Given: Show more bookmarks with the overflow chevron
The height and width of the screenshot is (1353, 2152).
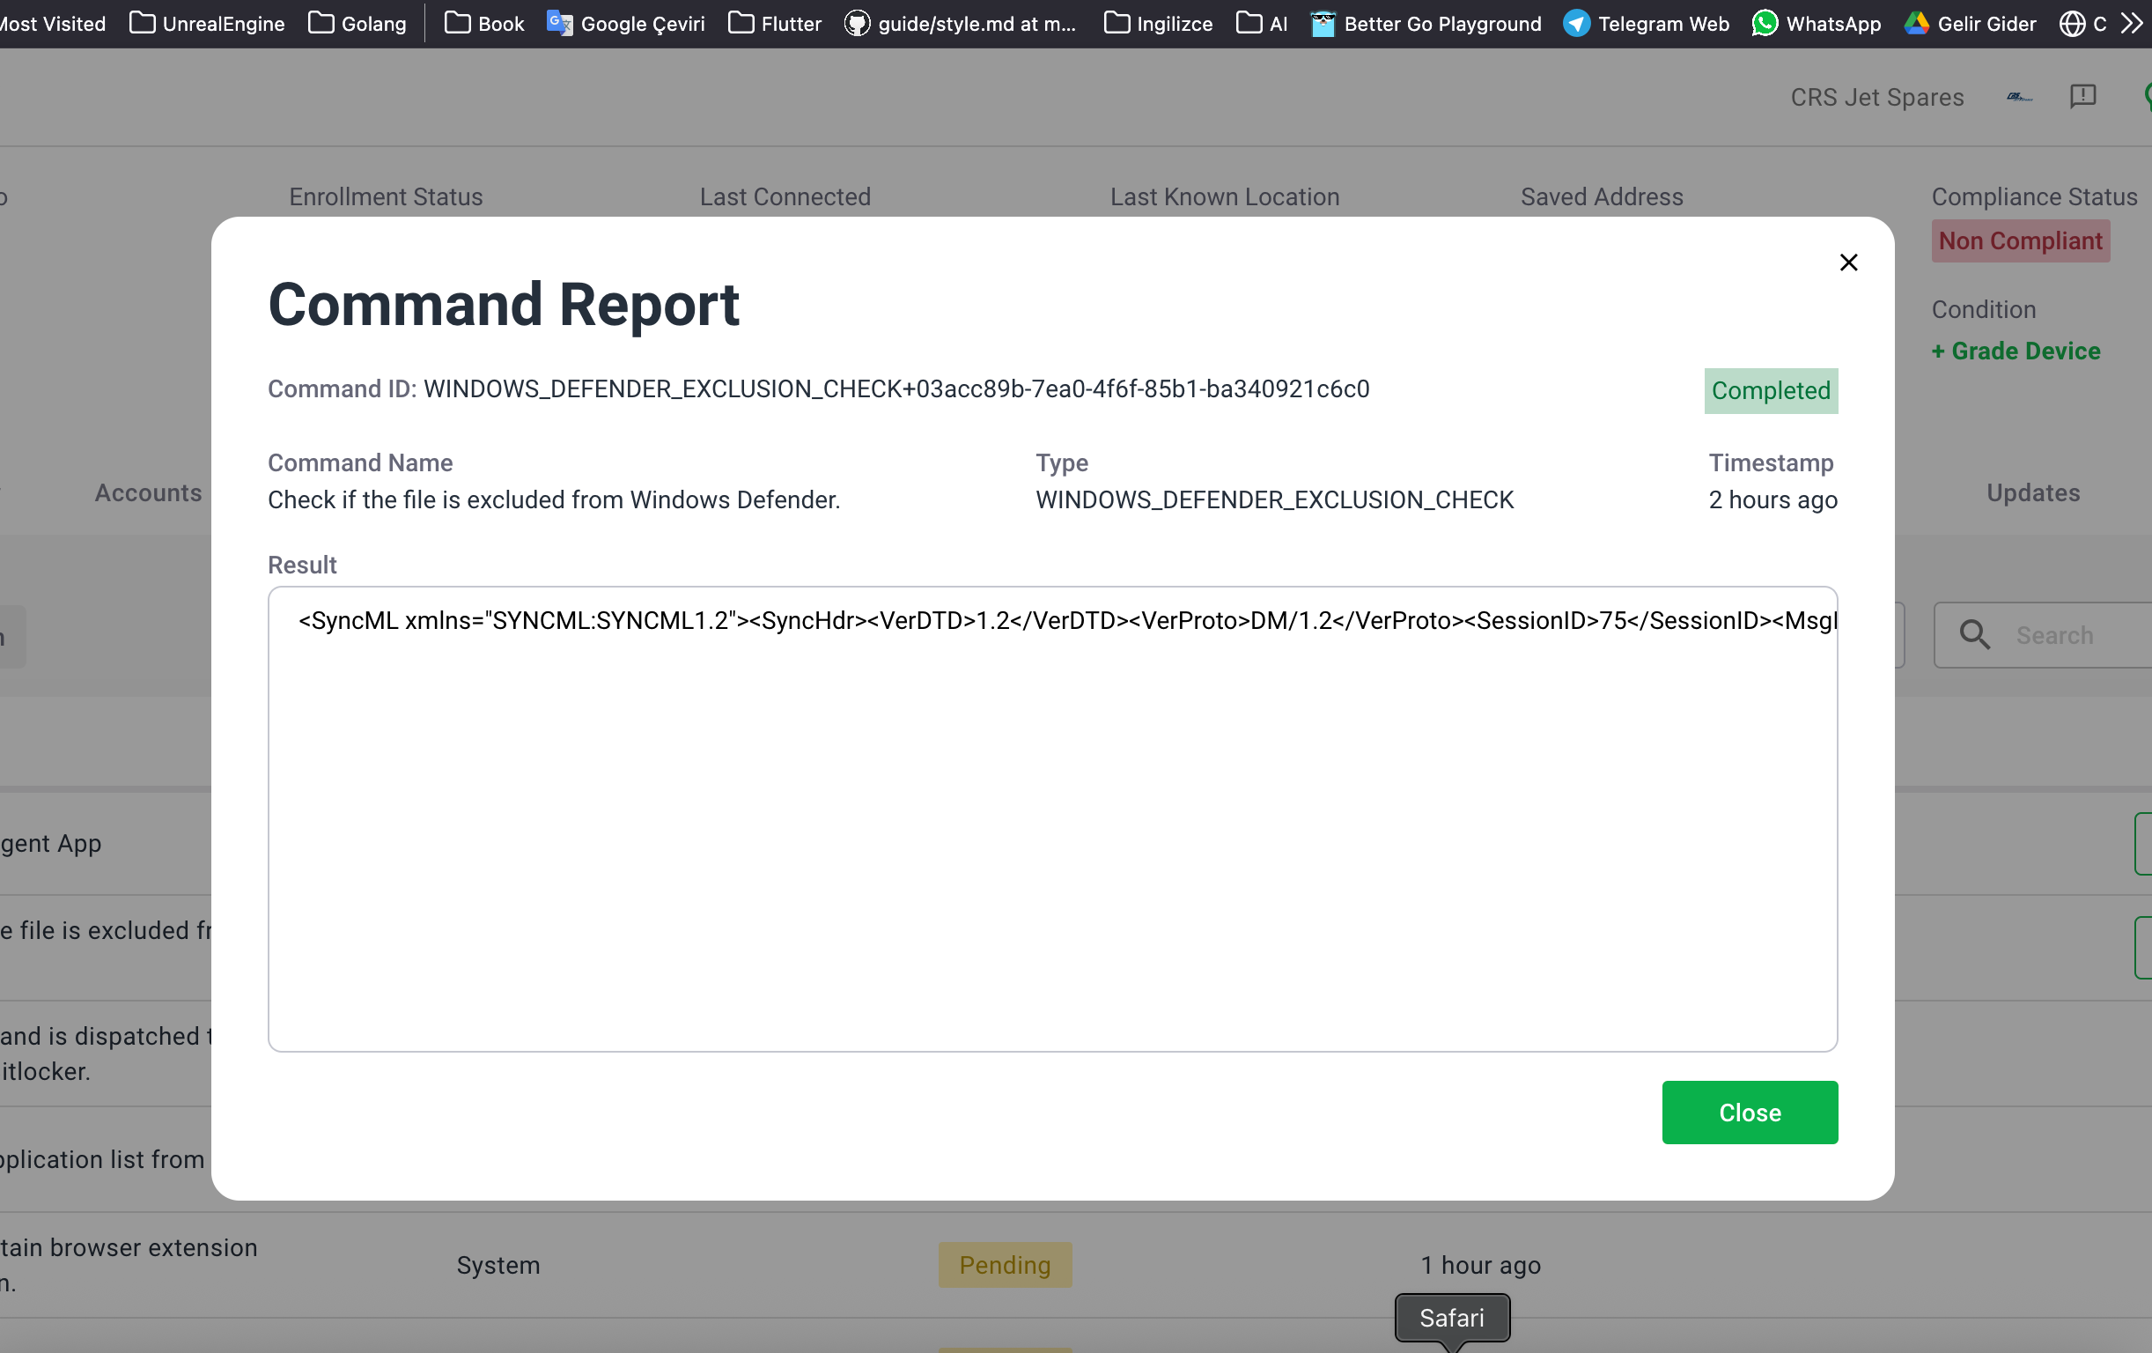Looking at the screenshot, I should [x=2131, y=23].
